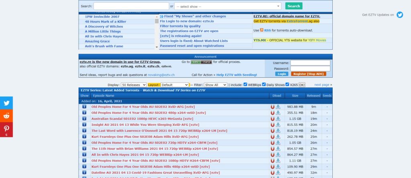Open info for The Last Word row

(84, 130)
